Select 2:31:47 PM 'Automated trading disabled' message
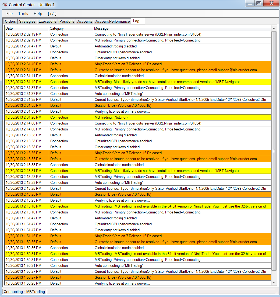 pos(115,46)
